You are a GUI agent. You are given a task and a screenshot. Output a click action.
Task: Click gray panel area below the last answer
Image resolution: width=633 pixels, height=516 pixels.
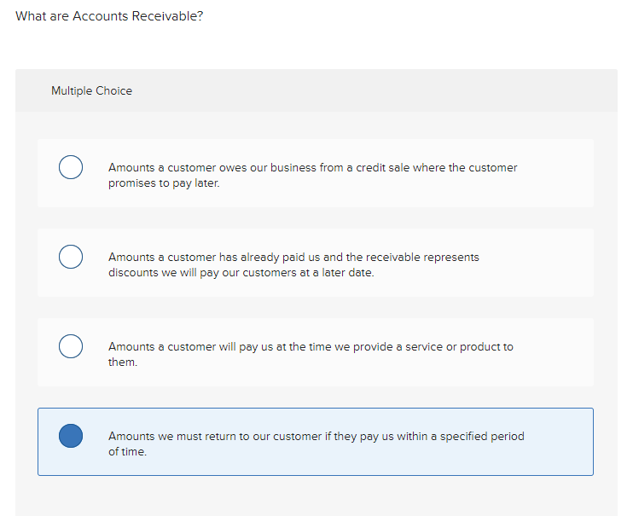click(x=316, y=497)
